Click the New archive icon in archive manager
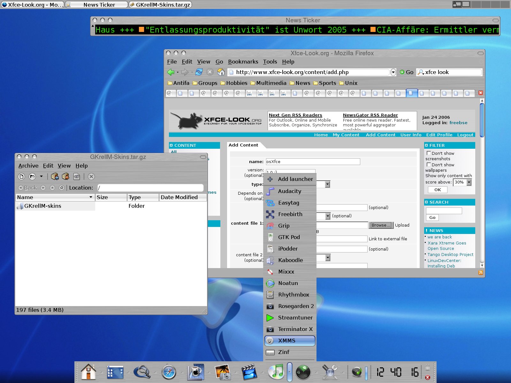511x383 pixels. (21, 176)
